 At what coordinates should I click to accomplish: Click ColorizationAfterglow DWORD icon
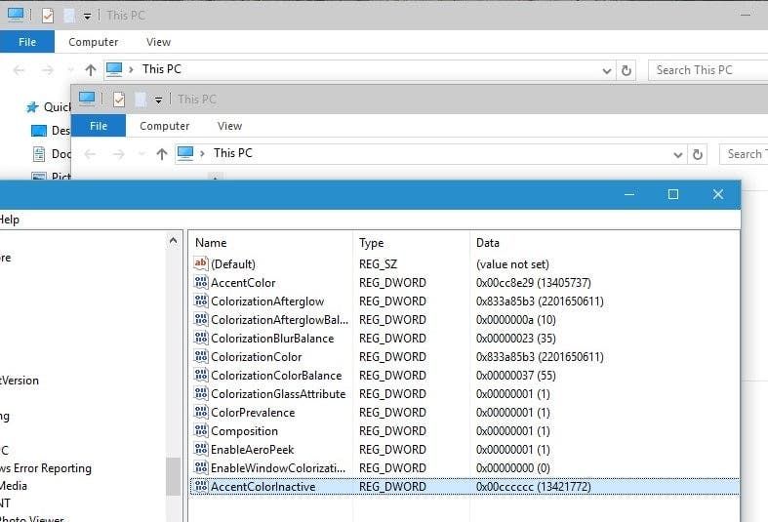(x=201, y=301)
